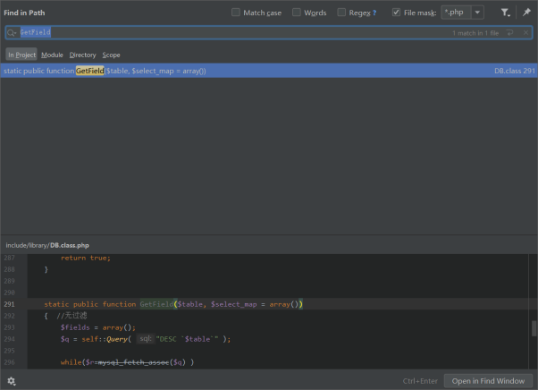
Task: Enable Words checkbox
Action: [x=297, y=13]
